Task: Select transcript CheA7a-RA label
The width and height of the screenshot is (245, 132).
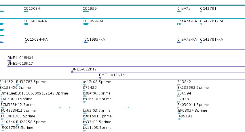Action: [187, 21]
